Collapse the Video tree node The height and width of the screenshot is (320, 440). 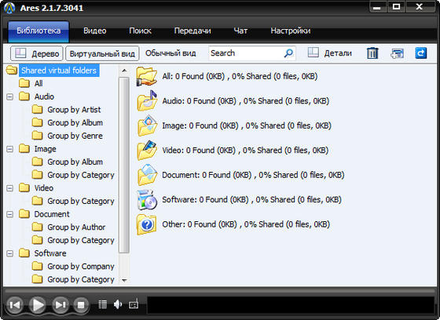pos(9,188)
